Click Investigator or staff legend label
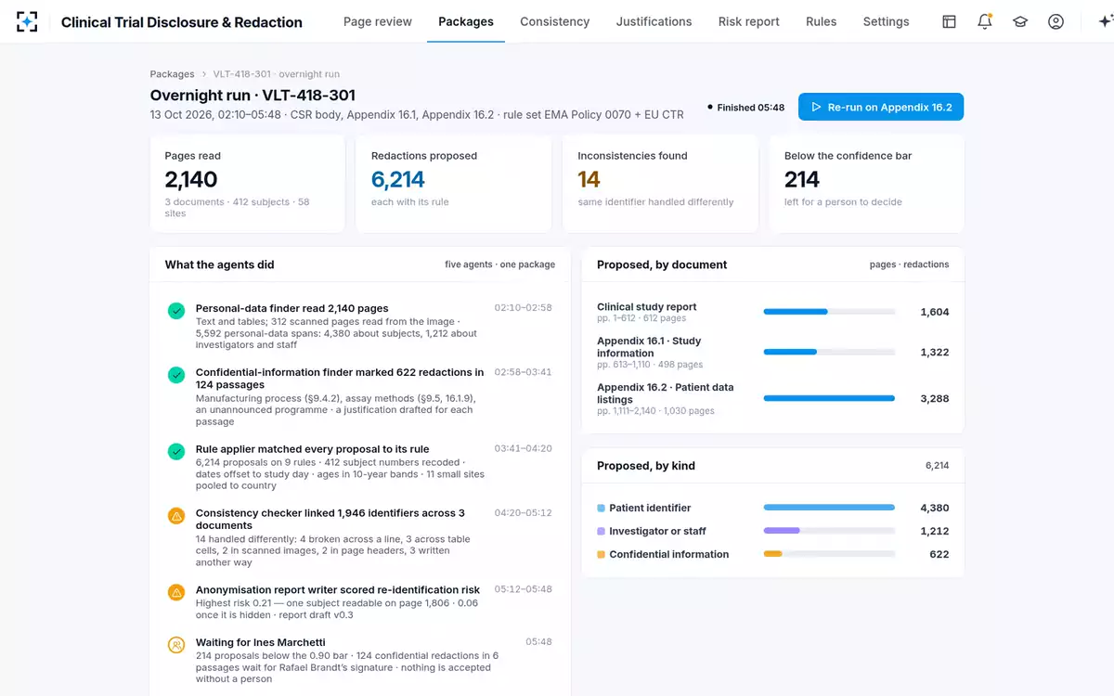Image resolution: width=1114 pixels, height=696 pixels. tap(657, 532)
